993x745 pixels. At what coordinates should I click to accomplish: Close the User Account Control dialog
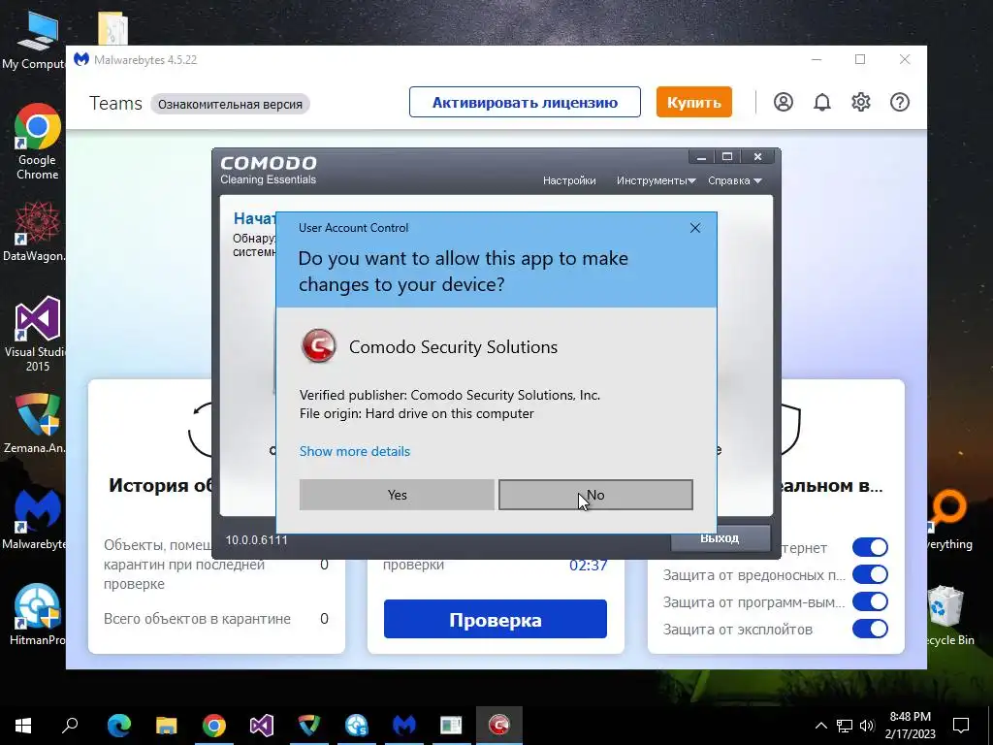pos(694,228)
